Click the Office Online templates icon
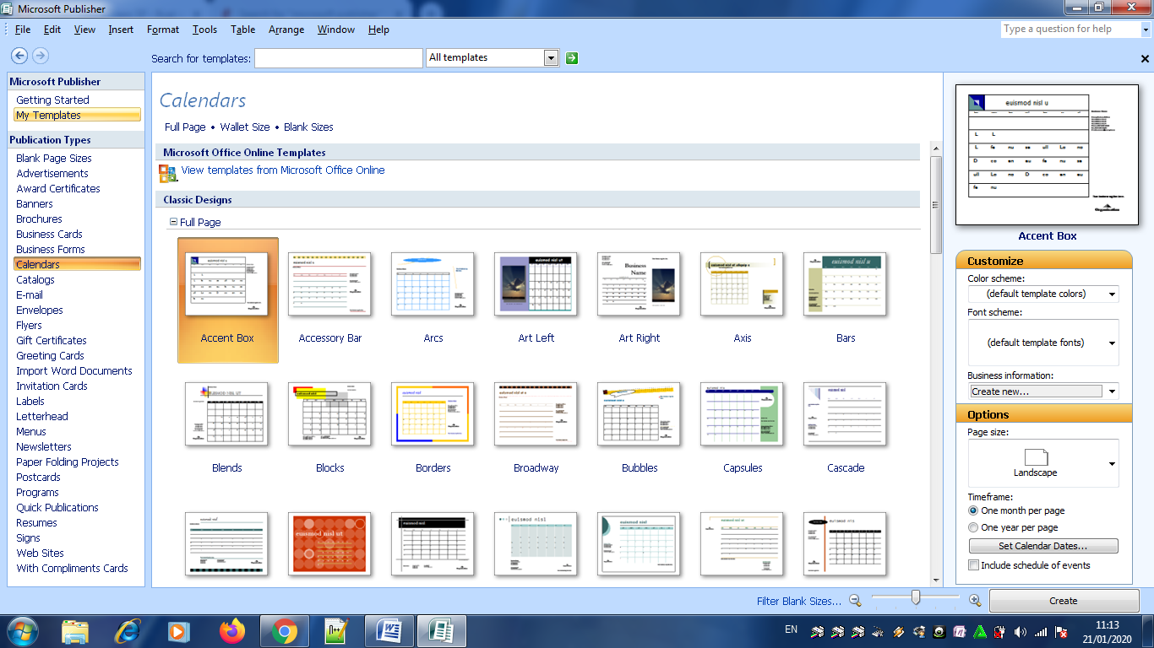Viewport: 1154px width, 648px height. 167,173
